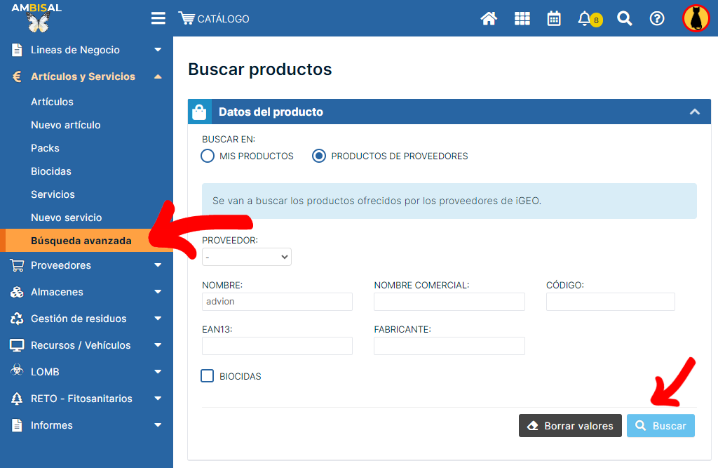
Task: Collapse the Datos del producto panel
Action: click(695, 112)
